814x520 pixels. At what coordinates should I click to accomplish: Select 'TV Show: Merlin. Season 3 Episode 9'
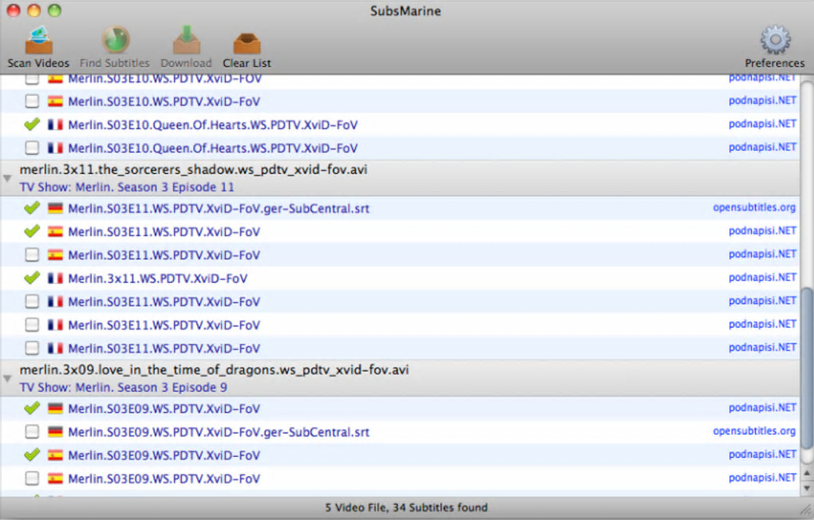[124, 387]
